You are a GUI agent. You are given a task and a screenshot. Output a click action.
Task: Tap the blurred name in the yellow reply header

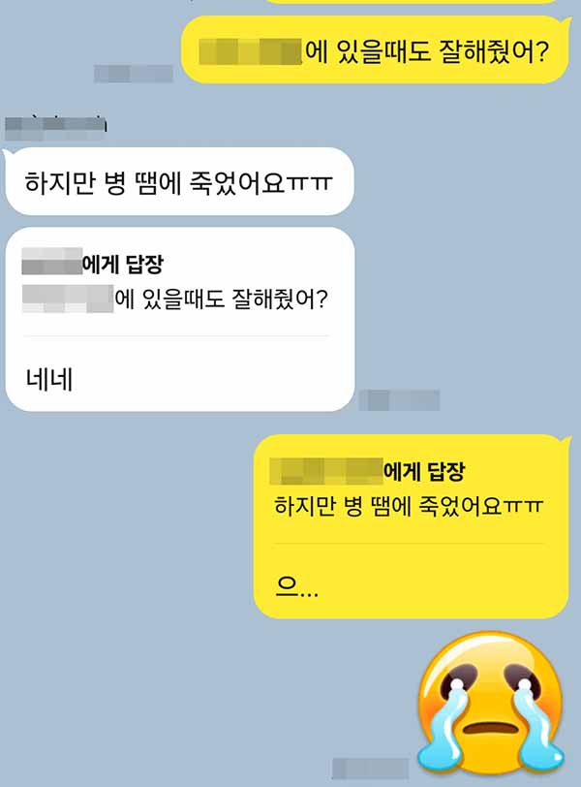(326, 471)
